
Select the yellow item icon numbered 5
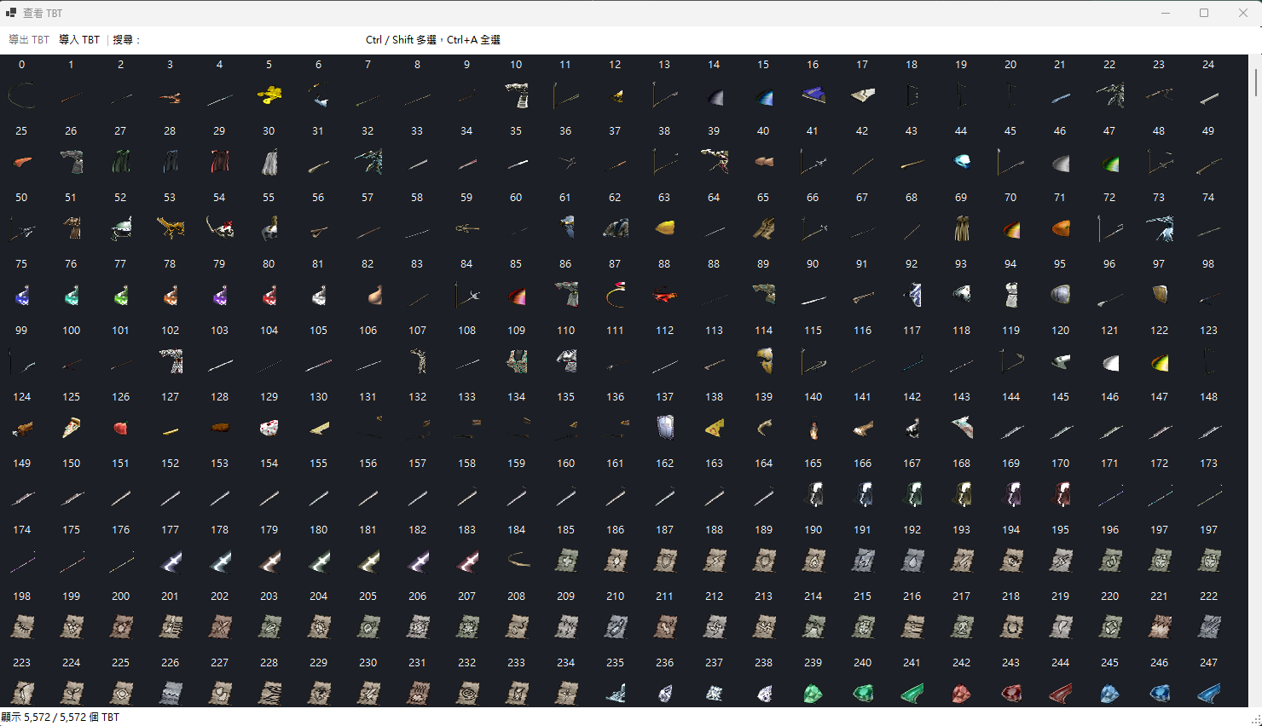point(269,95)
